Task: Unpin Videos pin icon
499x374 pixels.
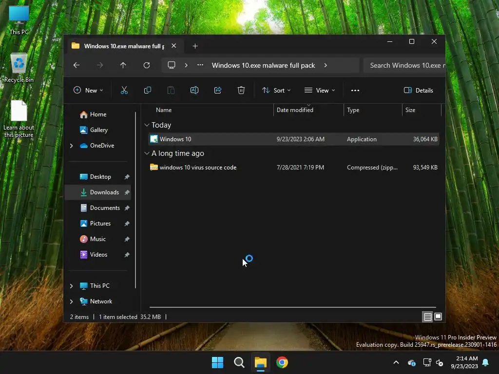Action: 127,254
